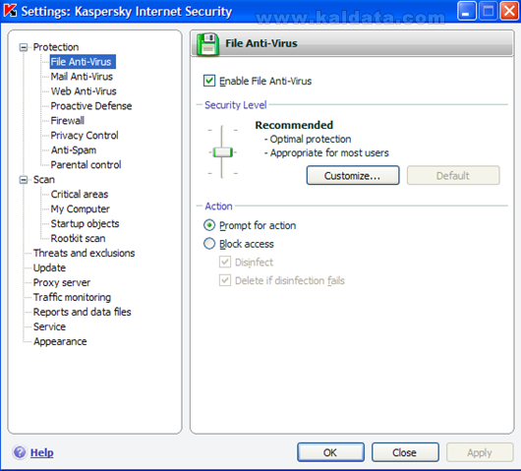Click the blue Help question mark icon

pyautogui.click(x=20, y=452)
